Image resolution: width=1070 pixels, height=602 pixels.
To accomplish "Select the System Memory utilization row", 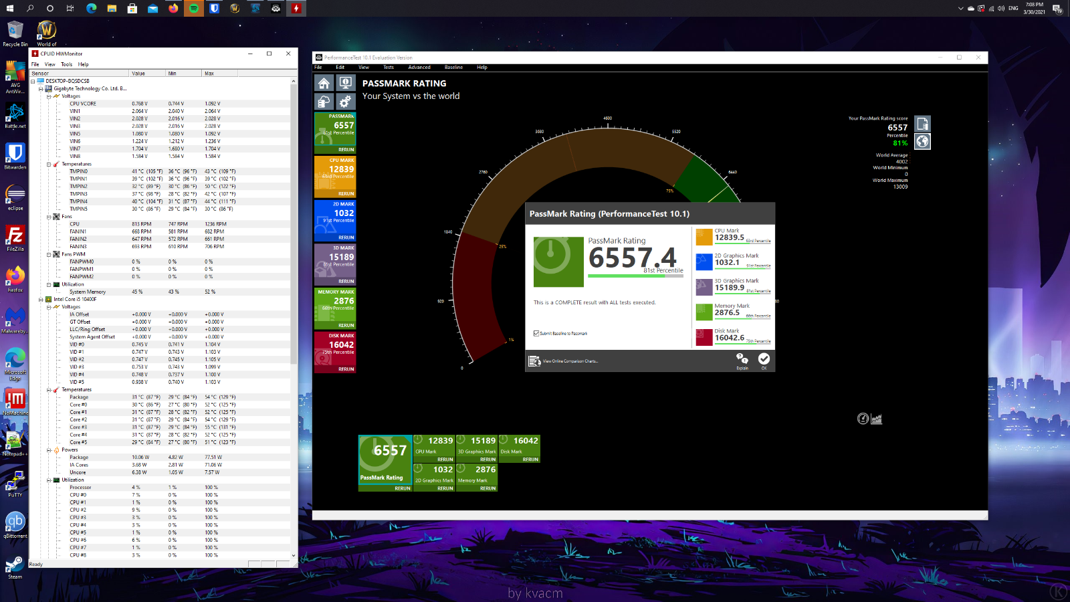I will (x=160, y=292).
